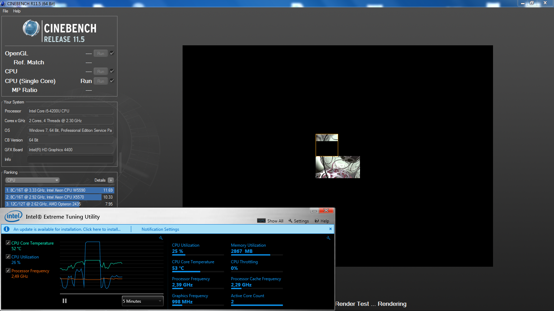Toggle the OpenGL test checkbox

tap(112, 53)
